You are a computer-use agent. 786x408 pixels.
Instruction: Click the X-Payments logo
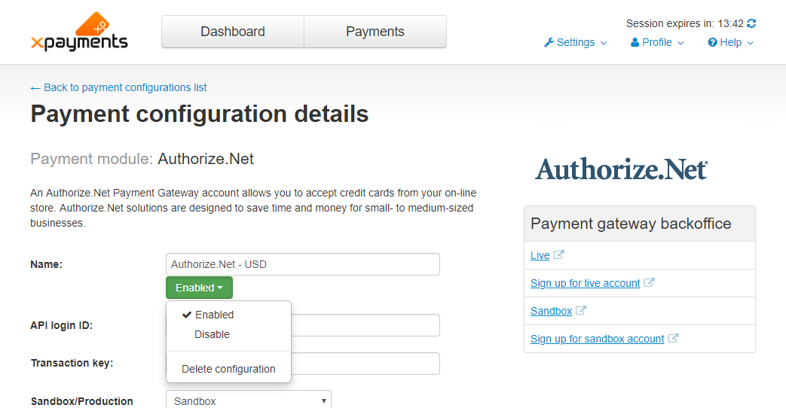click(x=79, y=32)
